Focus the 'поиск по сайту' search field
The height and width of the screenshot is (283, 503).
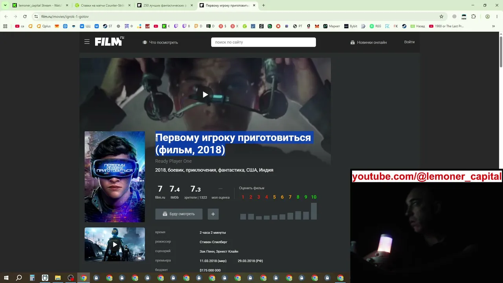263,42
